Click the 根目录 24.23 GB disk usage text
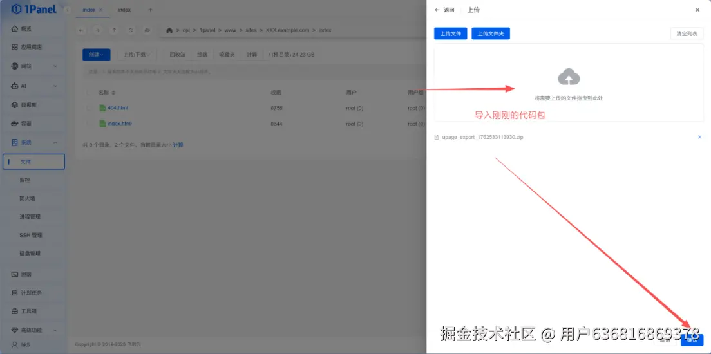Image resolution: width=711 pixels, height=354 pixels. click(292, 55)
